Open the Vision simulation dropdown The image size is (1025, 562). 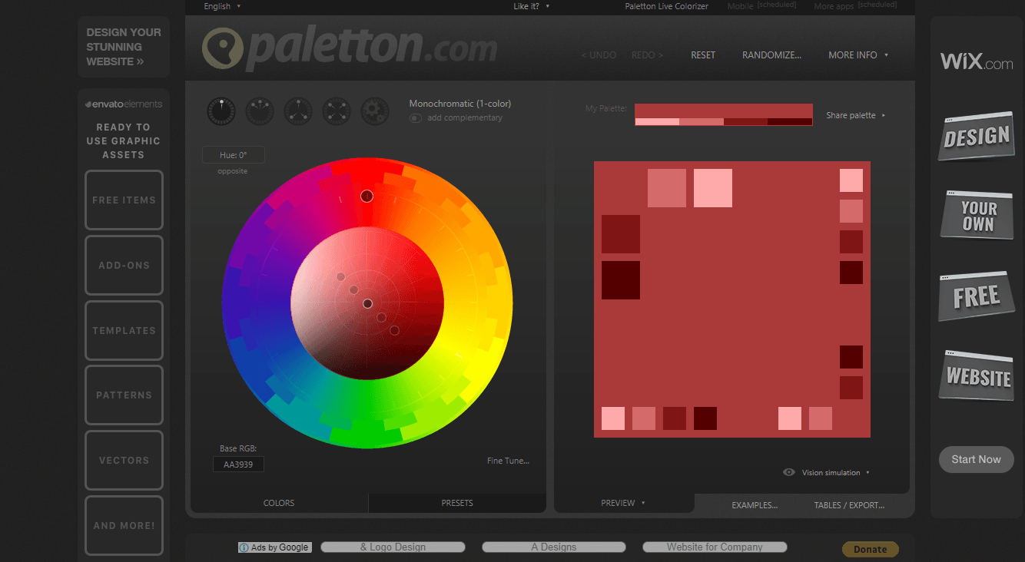pyautogui.click(x=836, y=473)
